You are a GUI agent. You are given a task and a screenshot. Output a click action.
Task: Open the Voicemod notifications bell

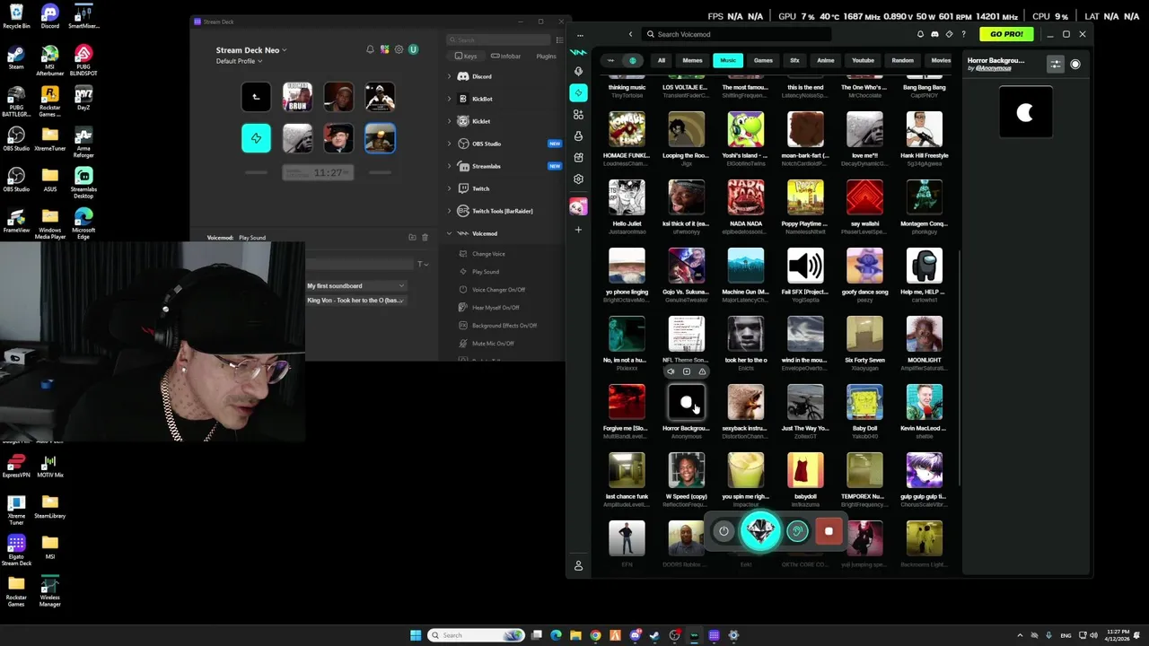(920, 34)
